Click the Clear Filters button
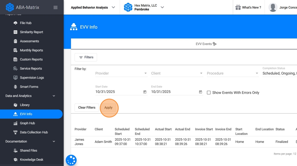The width and height of the screenshot is (297, 166). click(87, 108)
